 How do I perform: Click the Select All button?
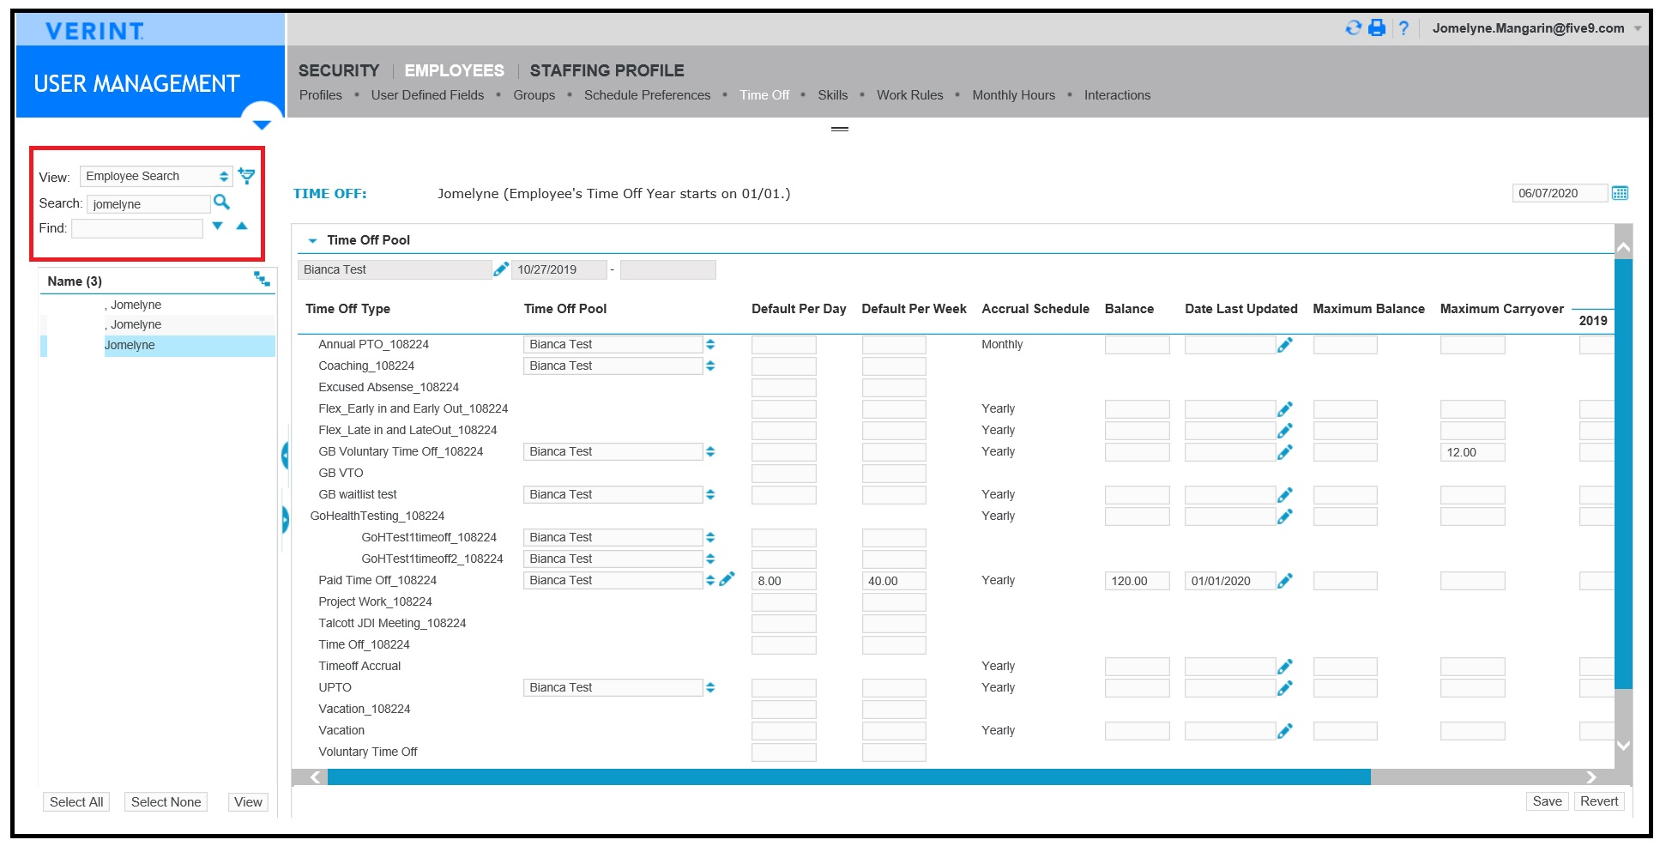tap(76, 802)
